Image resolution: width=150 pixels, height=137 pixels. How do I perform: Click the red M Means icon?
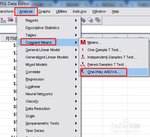[x=83, y=42]
